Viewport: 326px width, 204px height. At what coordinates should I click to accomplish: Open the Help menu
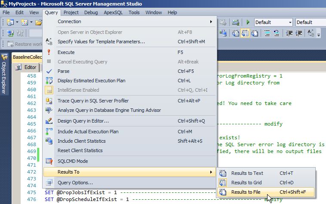pyautogui.click(x=172, y=12)
